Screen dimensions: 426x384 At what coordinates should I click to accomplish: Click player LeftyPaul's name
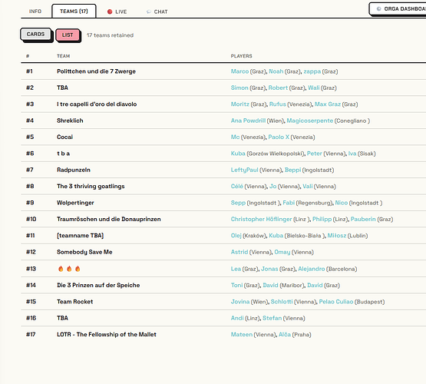245,170
